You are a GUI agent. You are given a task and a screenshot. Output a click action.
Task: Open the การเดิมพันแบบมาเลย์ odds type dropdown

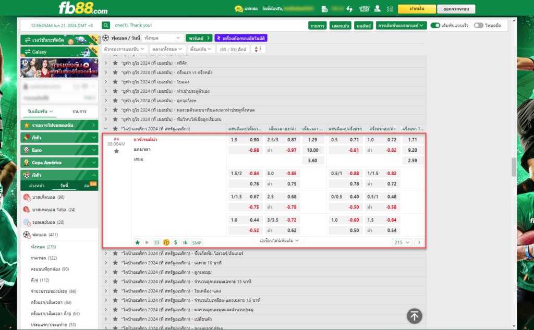401,26
